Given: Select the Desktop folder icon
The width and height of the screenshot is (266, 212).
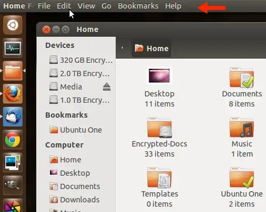Looking at the screenshot, I should 159,76.
